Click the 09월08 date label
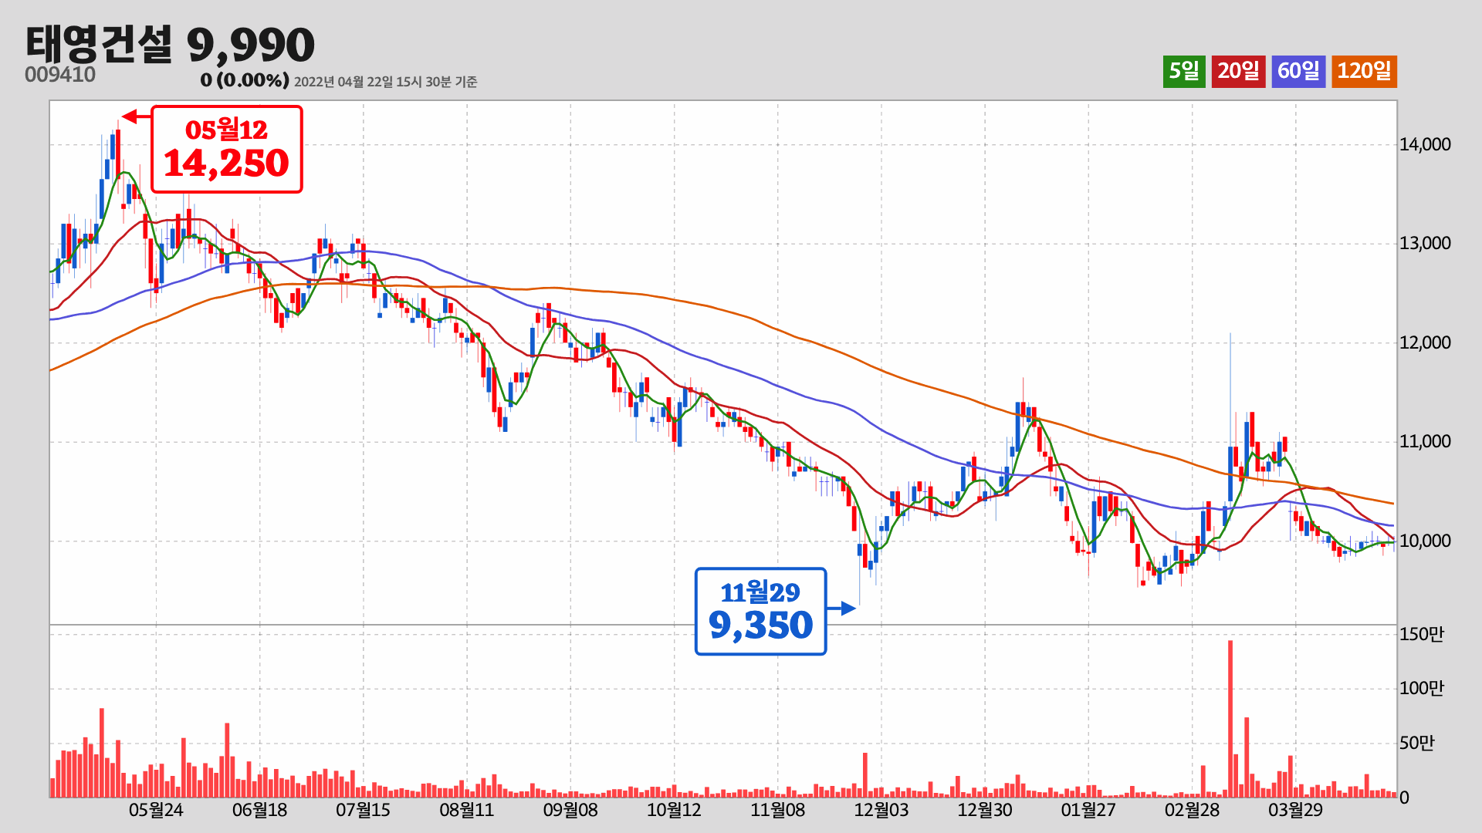The image size is (1482, 833). coord(570,810)
